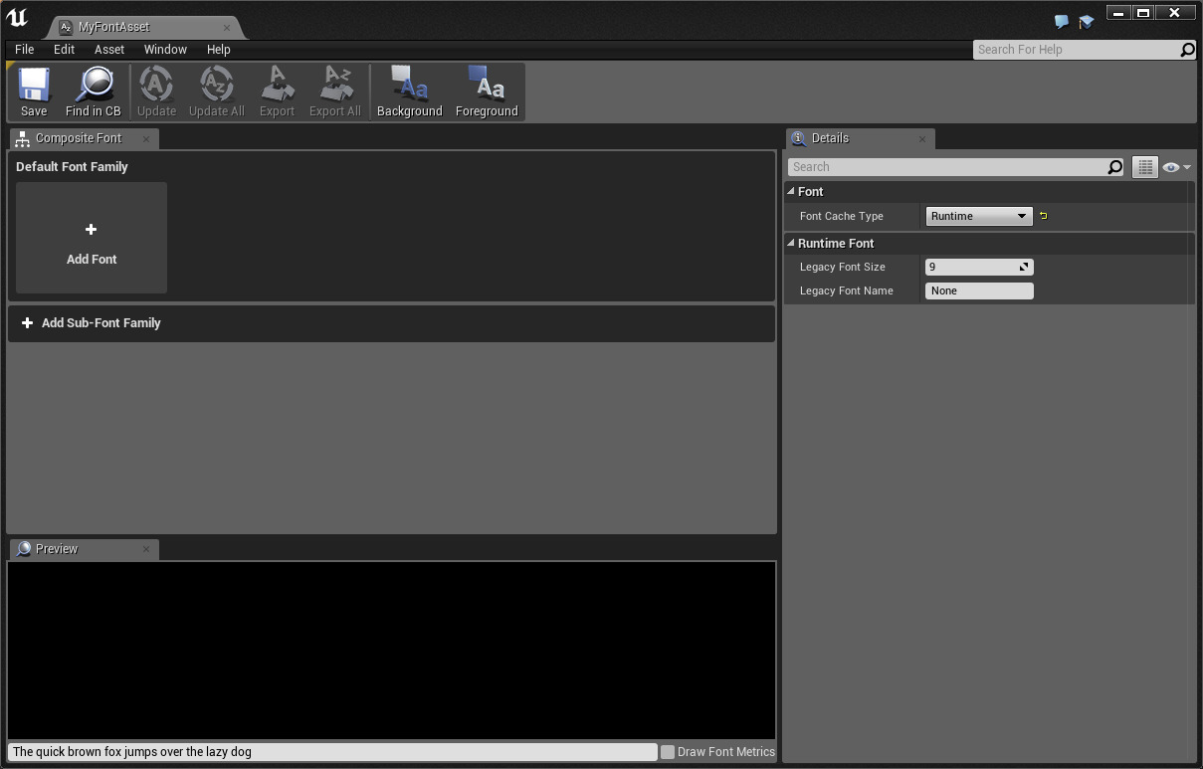Click the Add Font button
The width and height of the screenshot is (1203, 769).
coord(92,239)
